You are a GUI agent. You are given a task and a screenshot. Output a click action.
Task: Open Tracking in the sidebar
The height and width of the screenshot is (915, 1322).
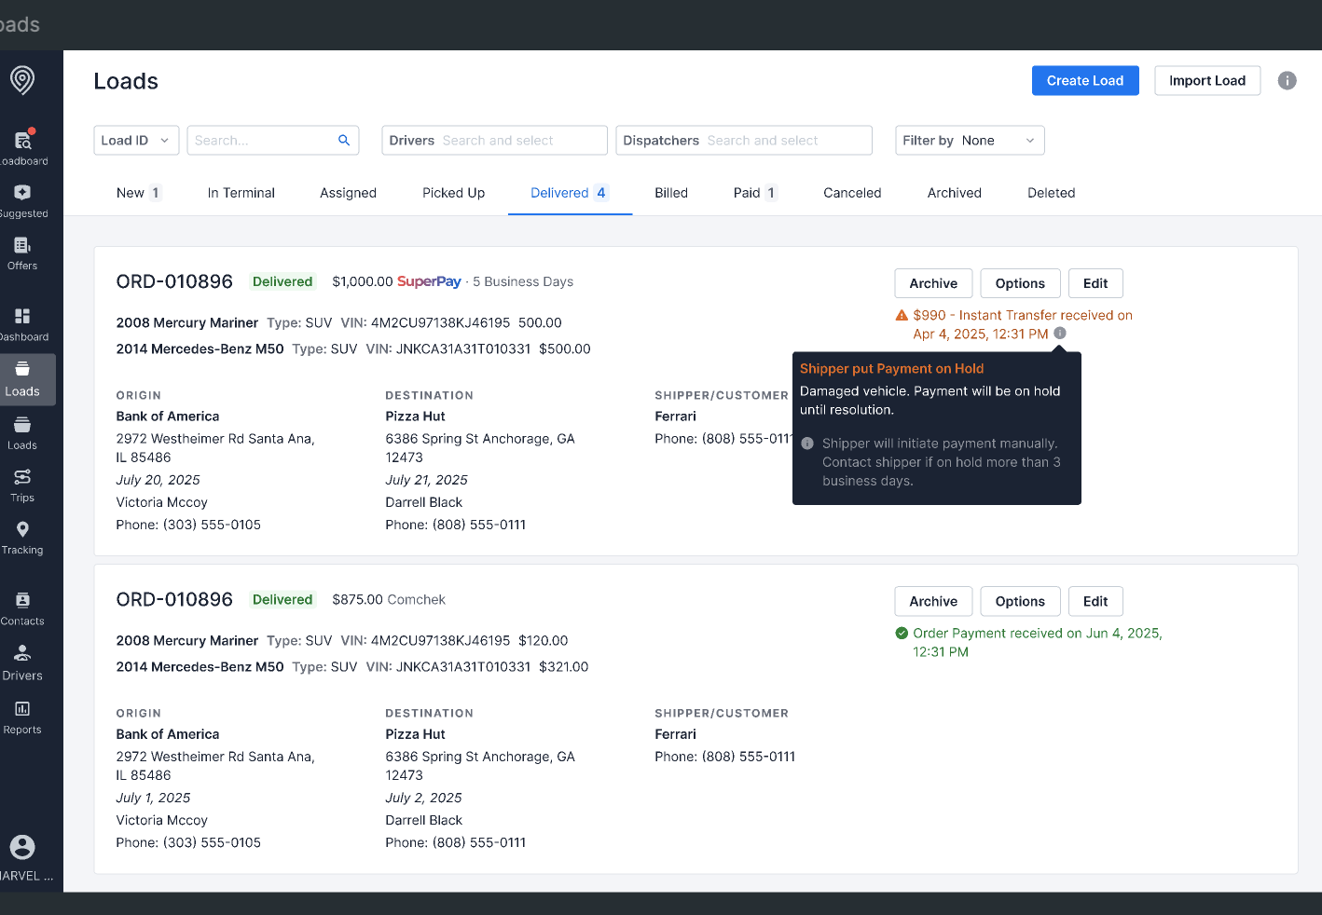pos(22,537)
